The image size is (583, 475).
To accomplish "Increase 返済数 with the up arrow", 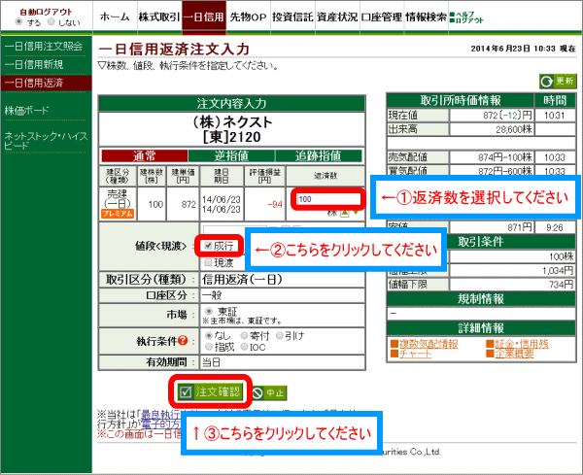I will (x=345, y=213).
